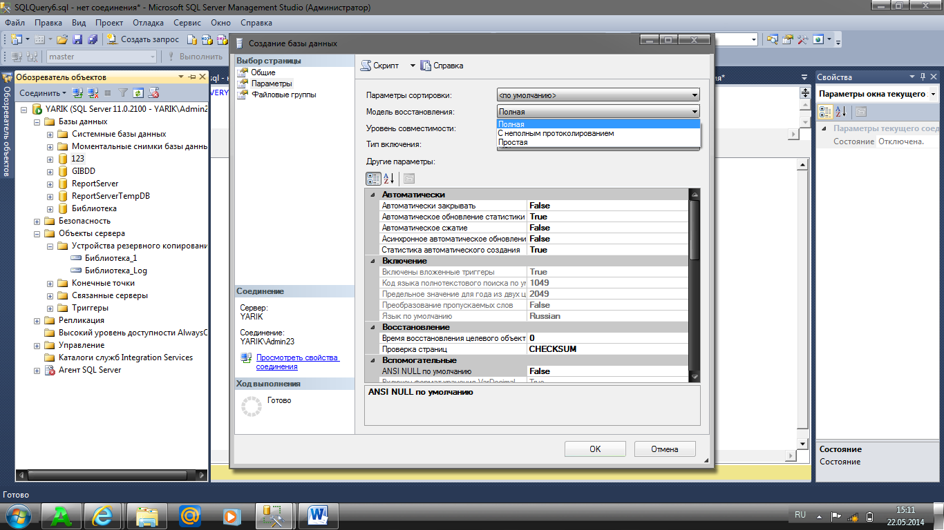Click Alphabetical sort icon in Другие параметры
This screenshot has height=530, width=944.
[x=388, y=178]
